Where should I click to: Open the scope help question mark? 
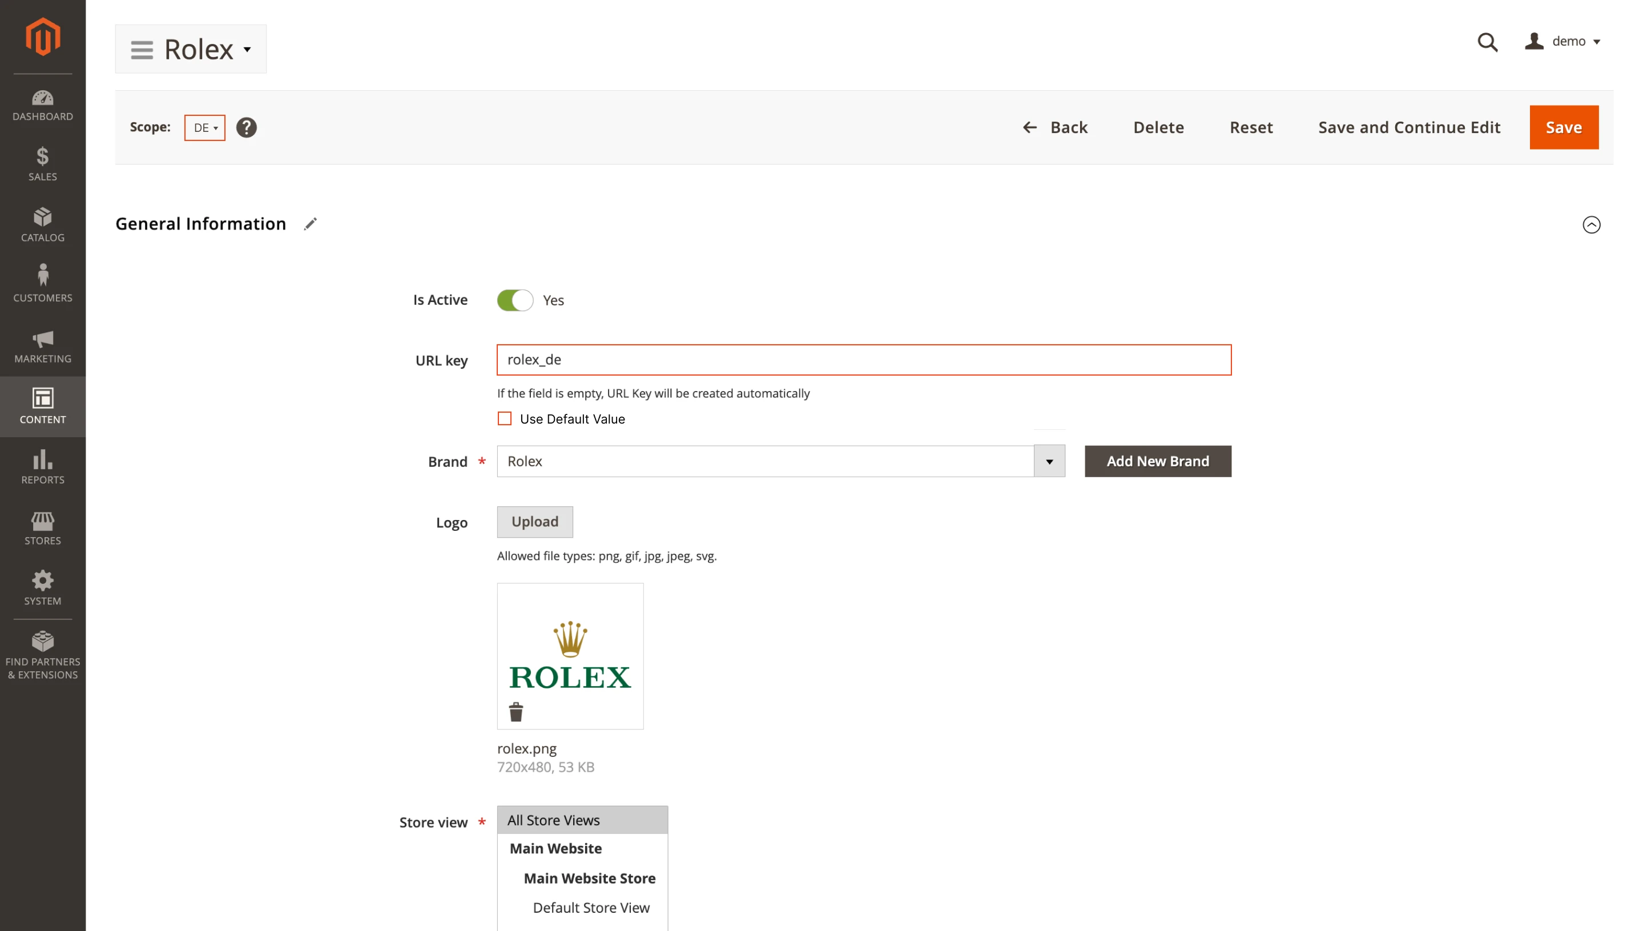[x=246, y=127]
